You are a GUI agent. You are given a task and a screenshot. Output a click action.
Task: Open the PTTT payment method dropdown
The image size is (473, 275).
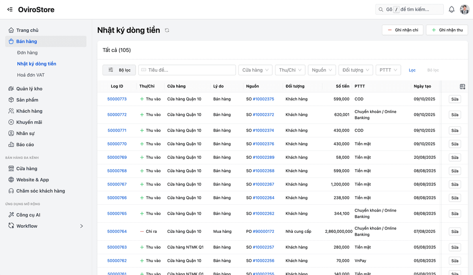click(x=388, y=70)
